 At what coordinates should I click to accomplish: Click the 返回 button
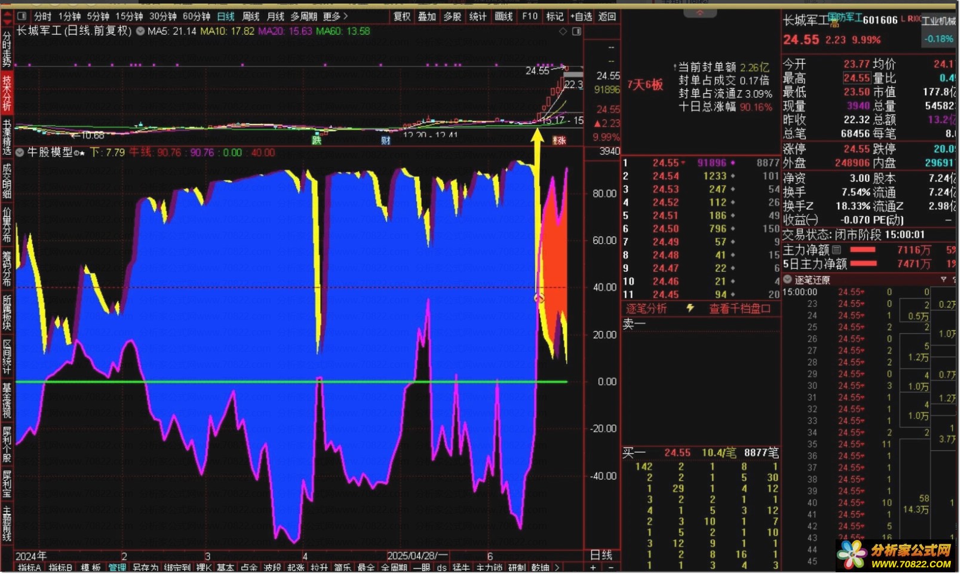(607, 16)
